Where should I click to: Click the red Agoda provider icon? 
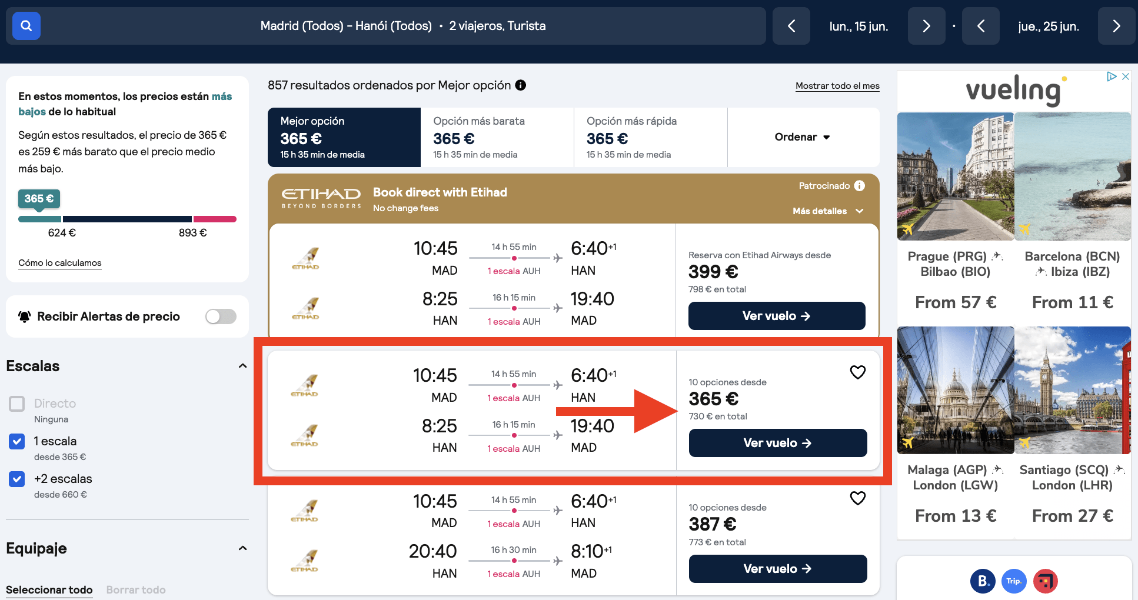click(1046, 581)
